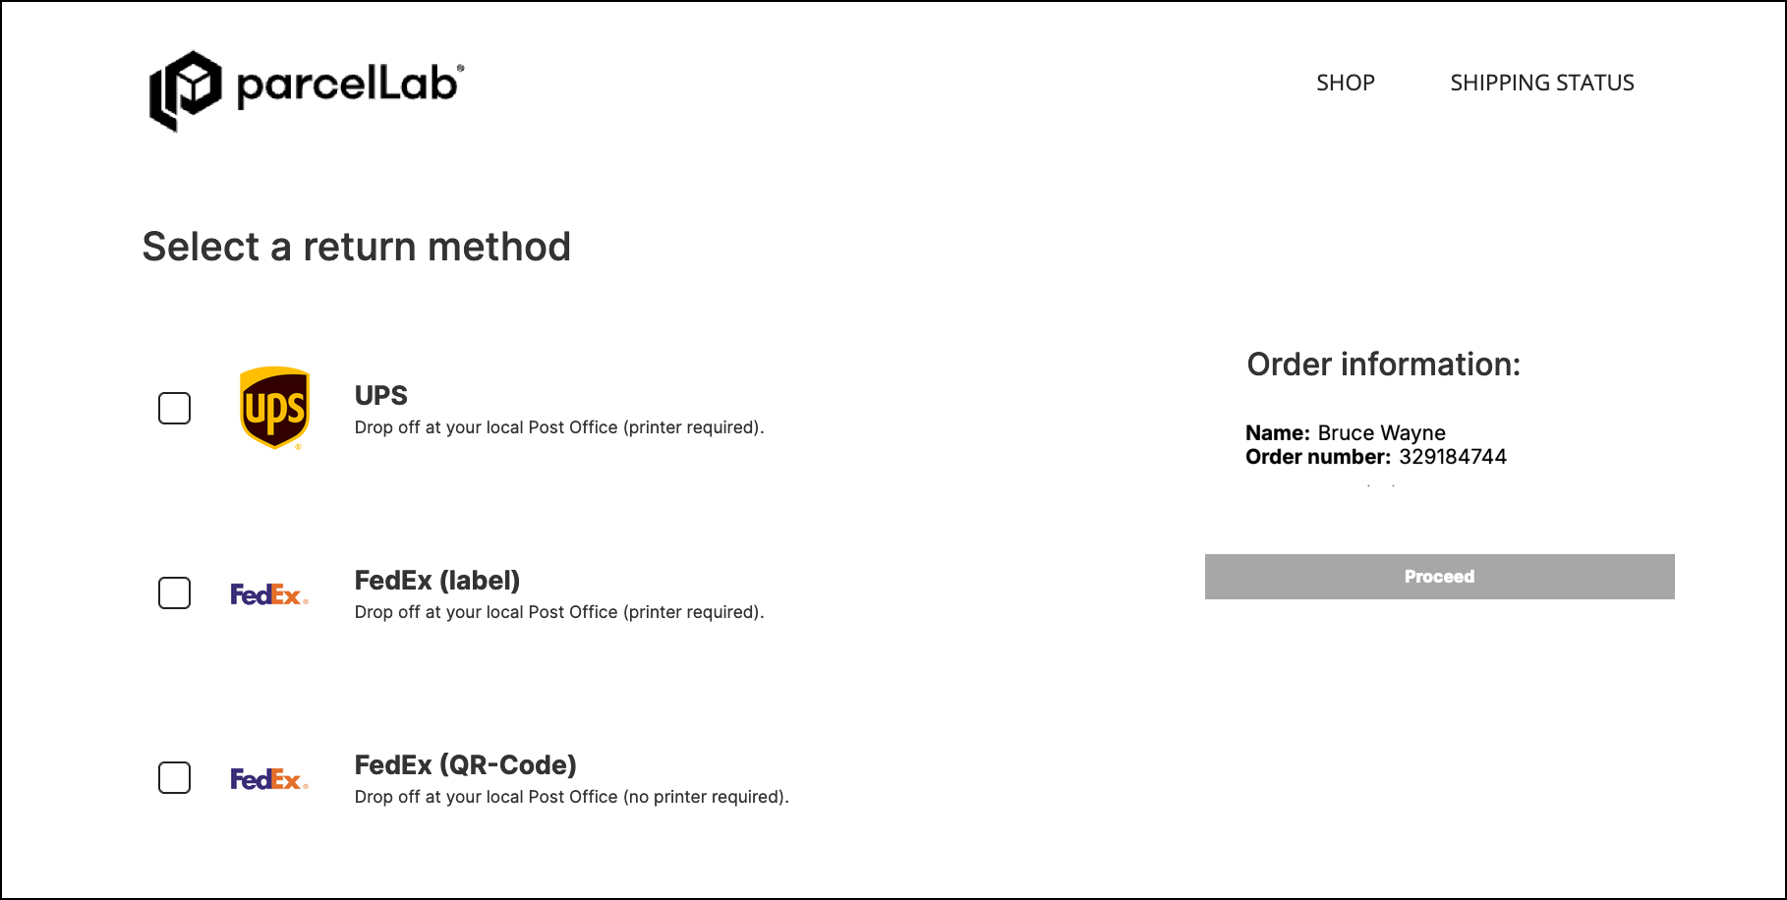Click the parcelLab wordmark text
Viewport: 1787px width, 900px height.
pyautogui.click(x=348, y=85)
